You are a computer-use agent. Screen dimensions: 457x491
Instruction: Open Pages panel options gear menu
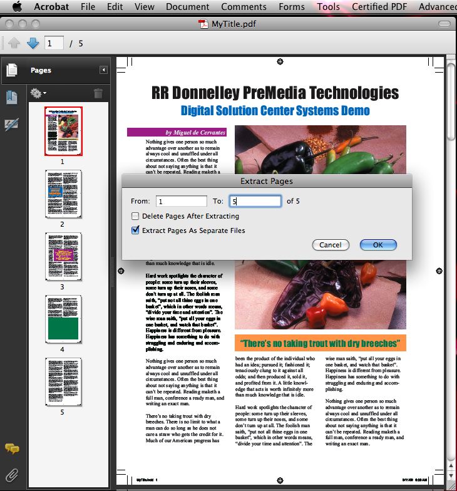(x=38, y=93)
